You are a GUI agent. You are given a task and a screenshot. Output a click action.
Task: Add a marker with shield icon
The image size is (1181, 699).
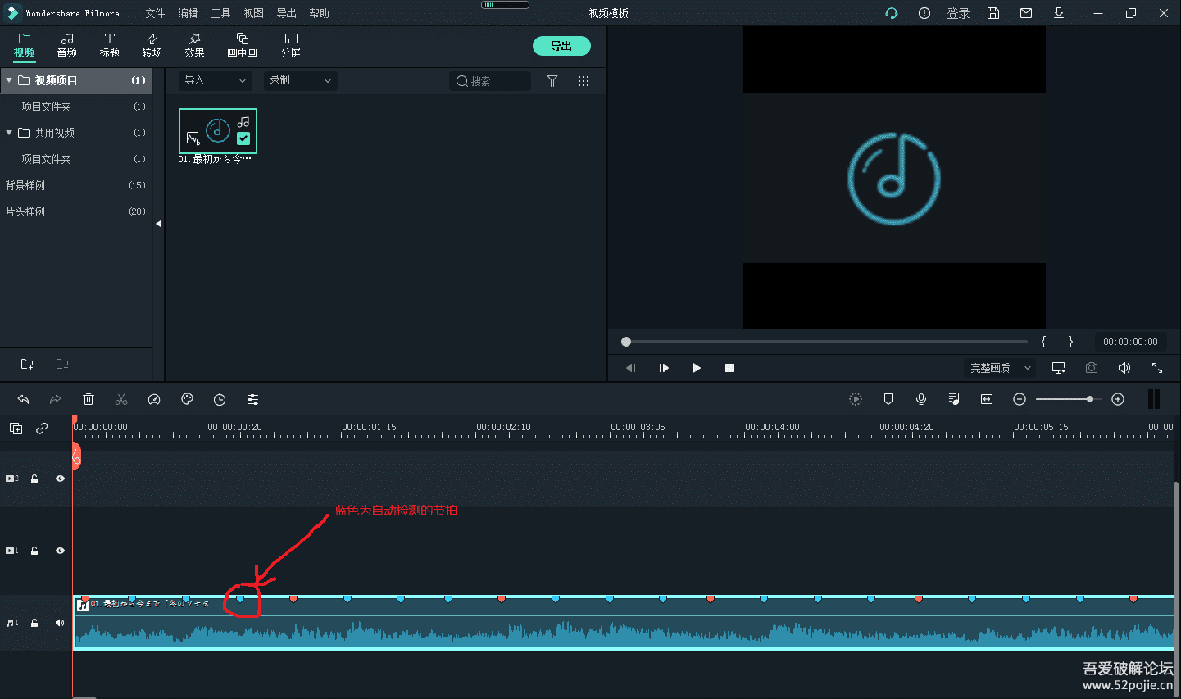click(888, 399)
